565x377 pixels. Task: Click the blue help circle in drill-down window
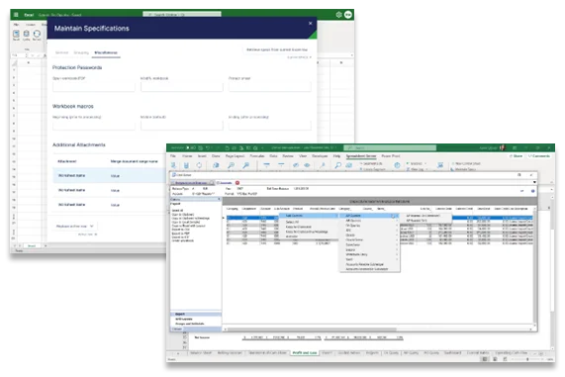(533, 191)
